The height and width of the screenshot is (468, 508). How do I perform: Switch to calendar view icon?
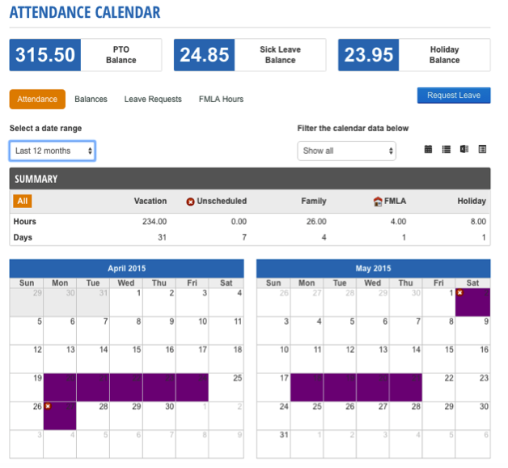tap(428, 150)
